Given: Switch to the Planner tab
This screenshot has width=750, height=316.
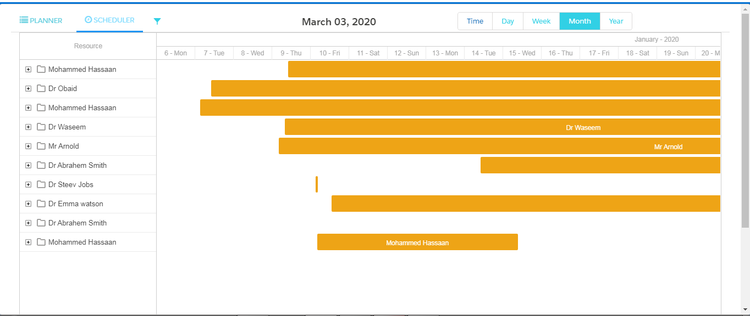Looking at the screenshot, I should (x=41, y=20).
